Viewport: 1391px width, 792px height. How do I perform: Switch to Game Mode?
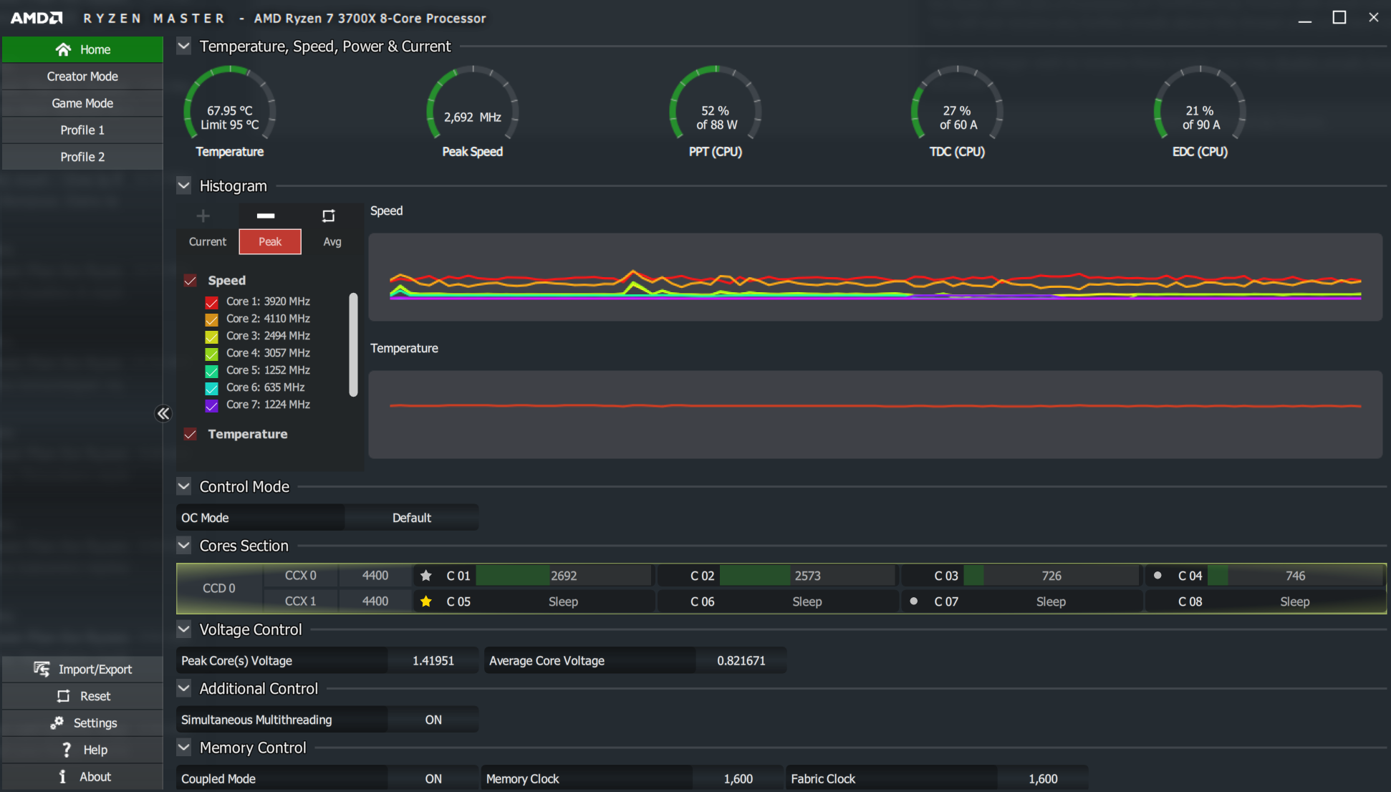pos(82,103)
